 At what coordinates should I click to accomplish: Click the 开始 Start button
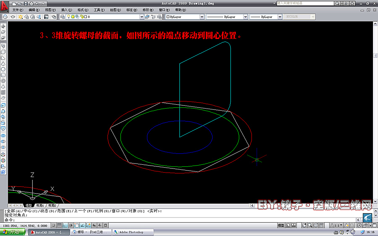point(13,232)
